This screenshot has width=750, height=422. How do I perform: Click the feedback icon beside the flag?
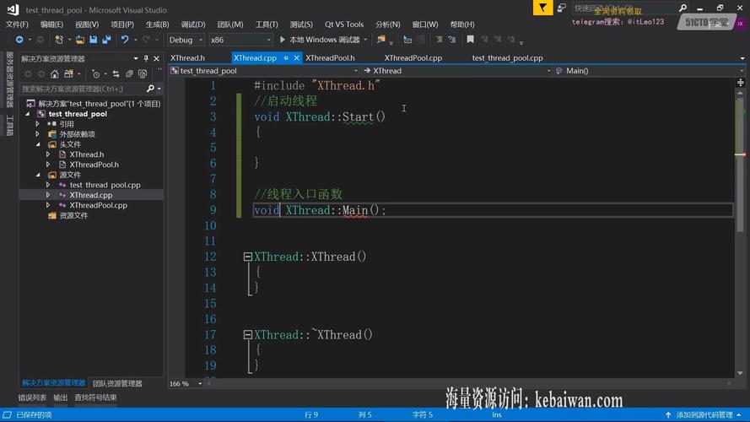coord(562,8)
